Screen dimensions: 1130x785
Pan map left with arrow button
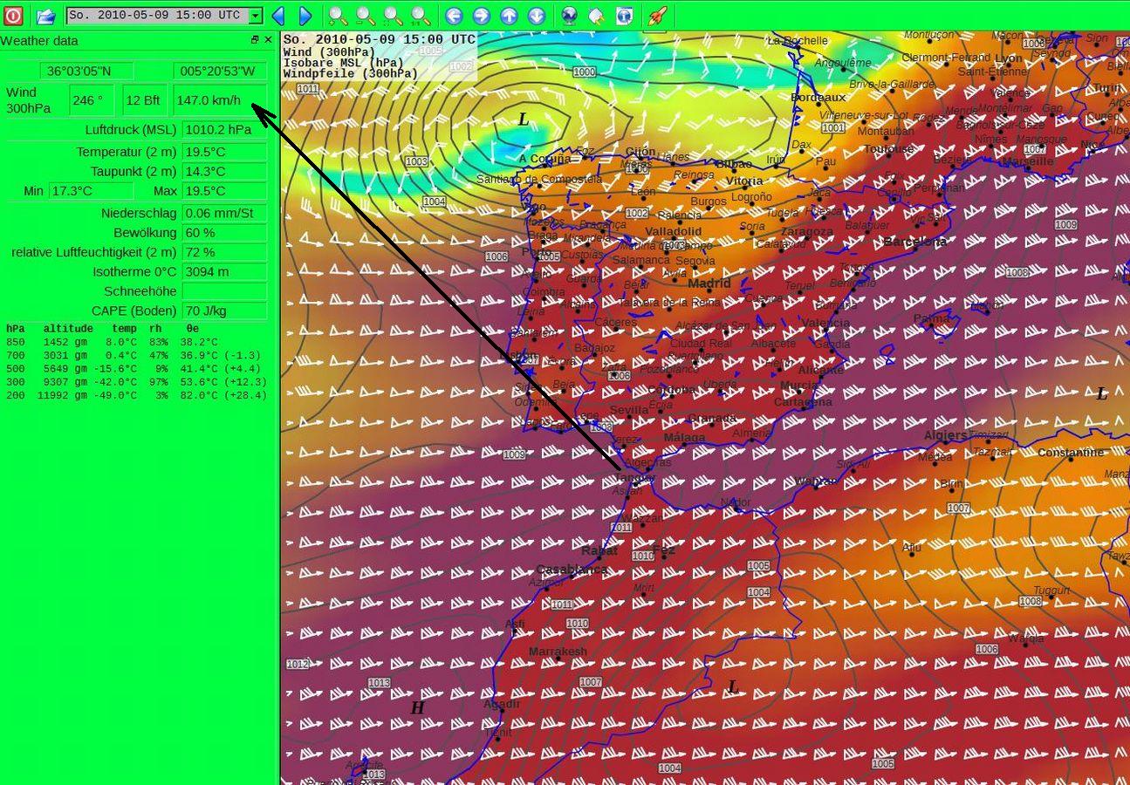(x=453, y=16)
